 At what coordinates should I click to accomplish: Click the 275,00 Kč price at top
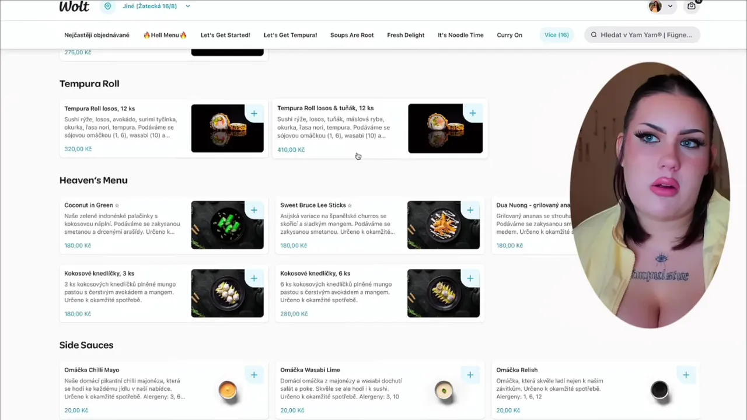[78, 52]
